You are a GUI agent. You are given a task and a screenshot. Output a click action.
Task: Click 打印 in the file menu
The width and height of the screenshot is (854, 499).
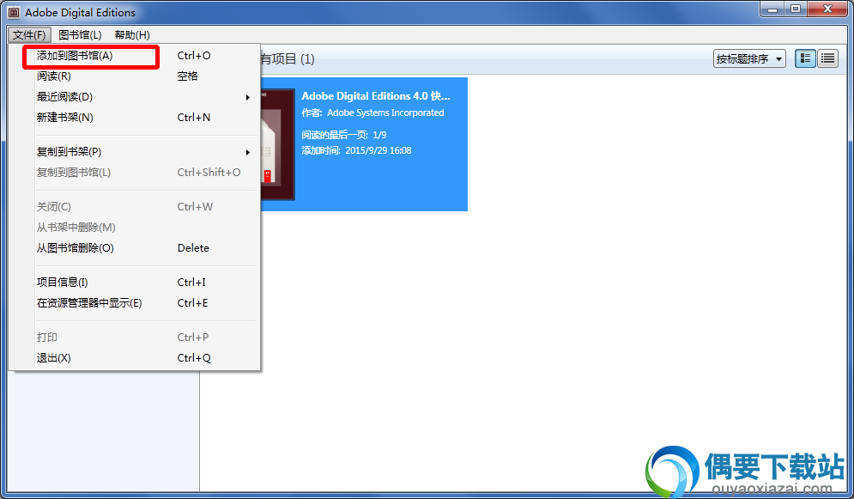pos(134,338)
